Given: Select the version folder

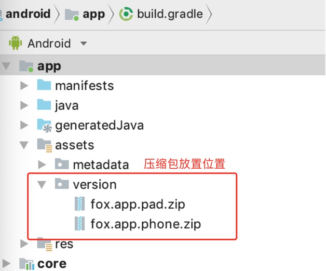Looking at the screenshot, I should point(94,184).
